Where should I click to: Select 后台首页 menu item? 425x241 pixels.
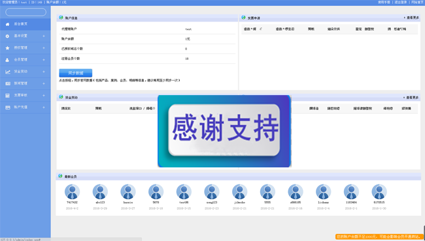(25, 24)
